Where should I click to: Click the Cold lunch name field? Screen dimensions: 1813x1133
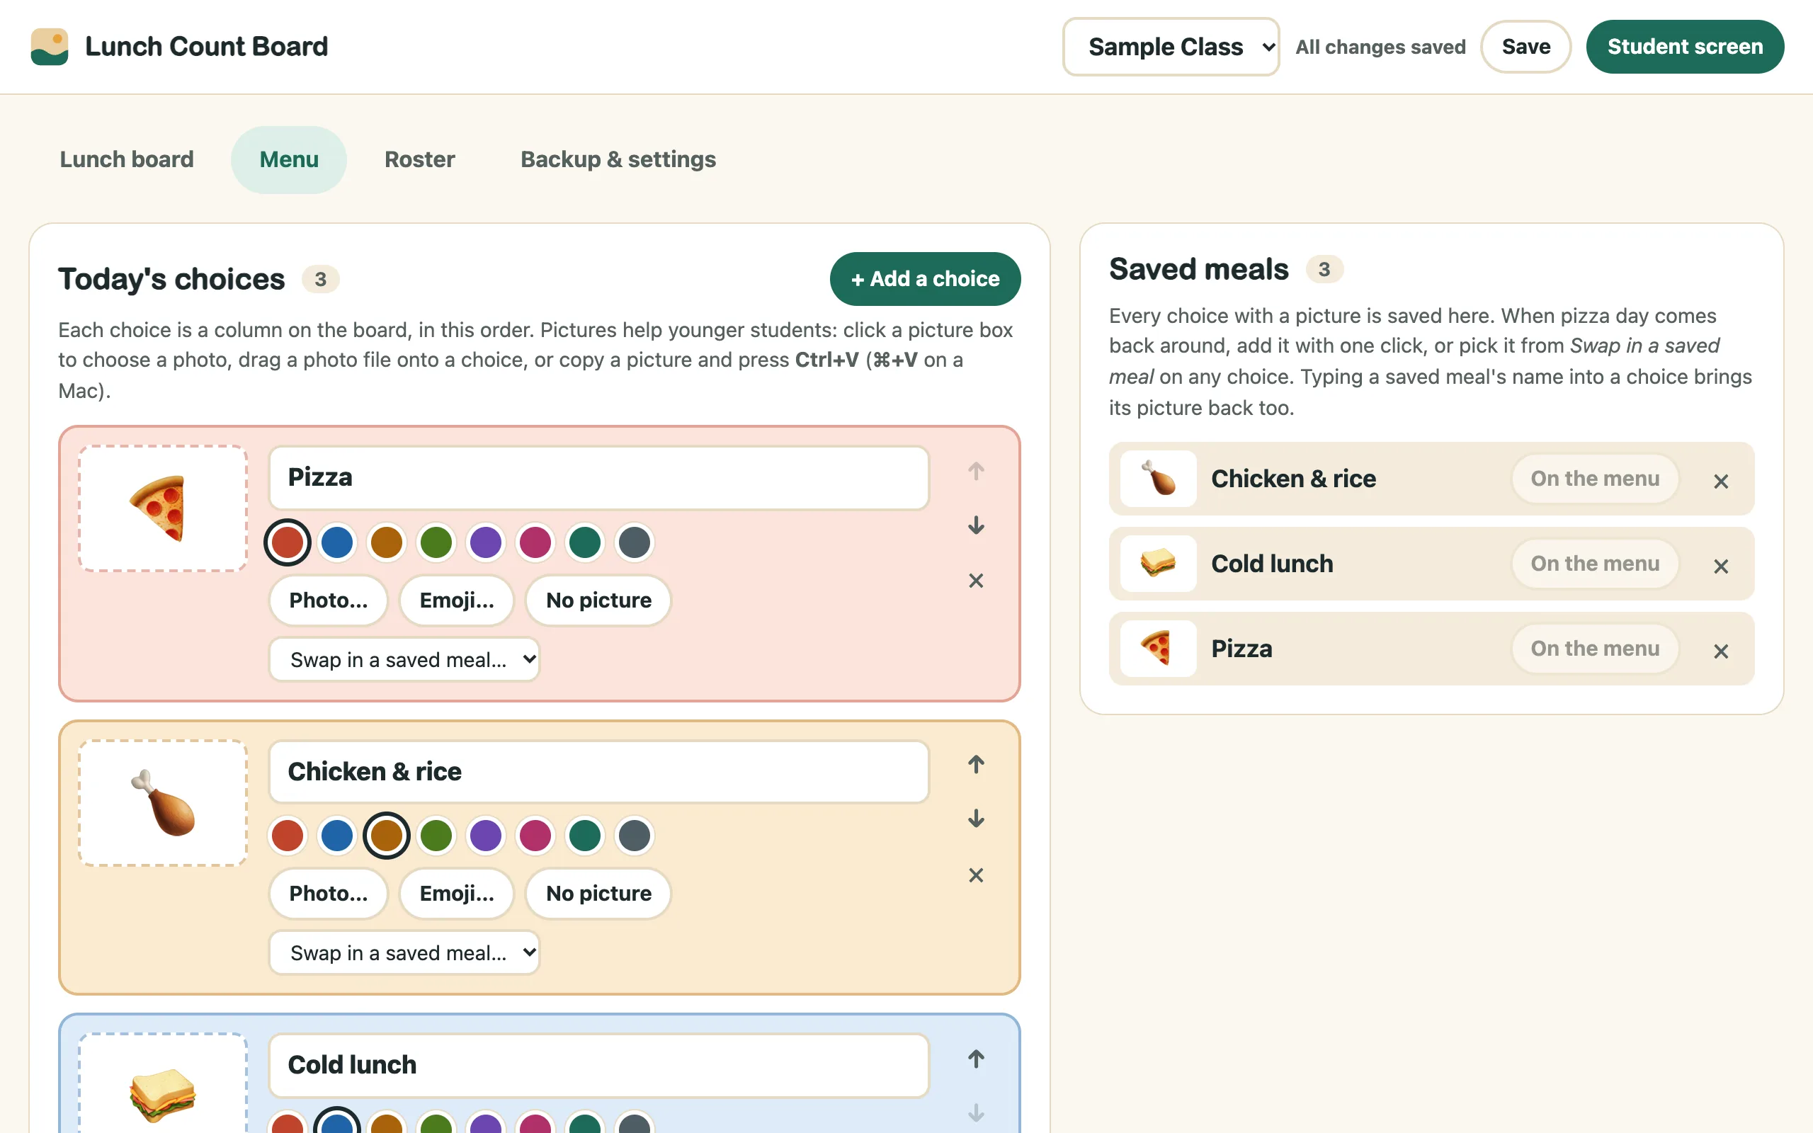pyautogui.click(x=599, y=1065)
